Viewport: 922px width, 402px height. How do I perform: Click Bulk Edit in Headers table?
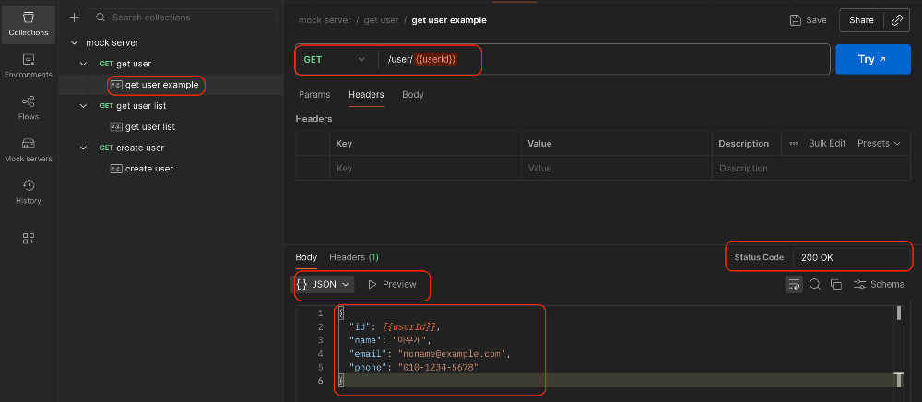[827, 144]
